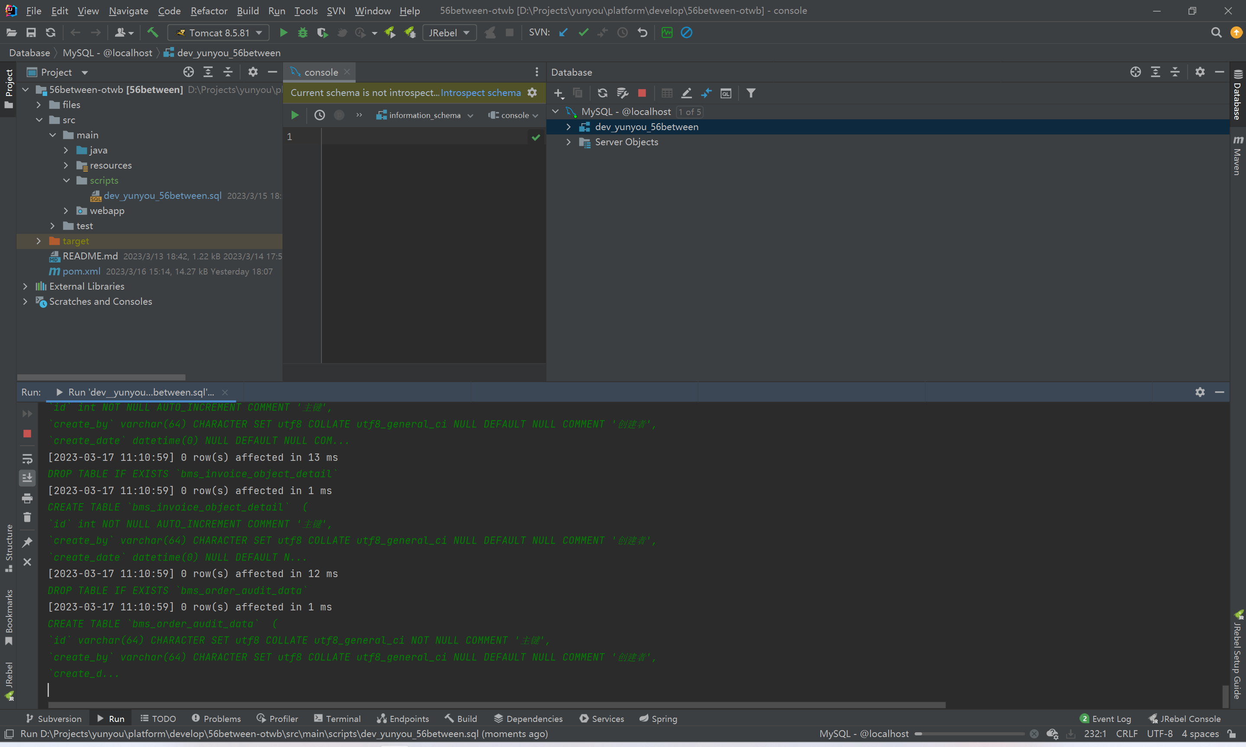Update SVN project with the blue arrow

point(564,33)
